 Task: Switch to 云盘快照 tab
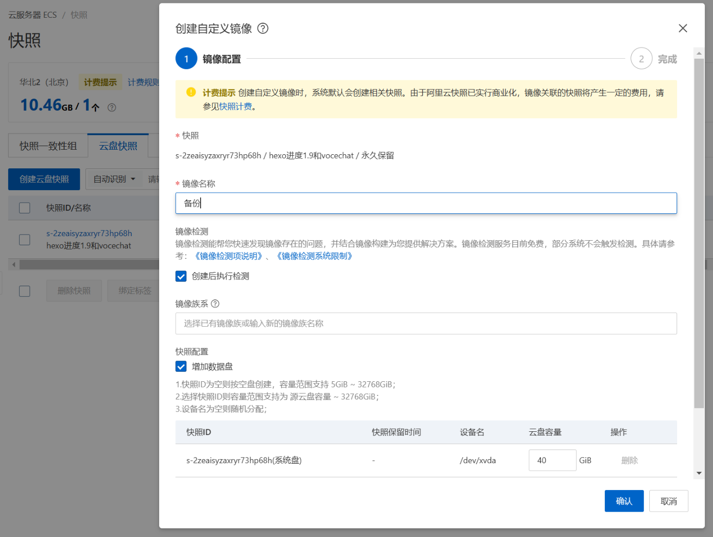[118, 146]
